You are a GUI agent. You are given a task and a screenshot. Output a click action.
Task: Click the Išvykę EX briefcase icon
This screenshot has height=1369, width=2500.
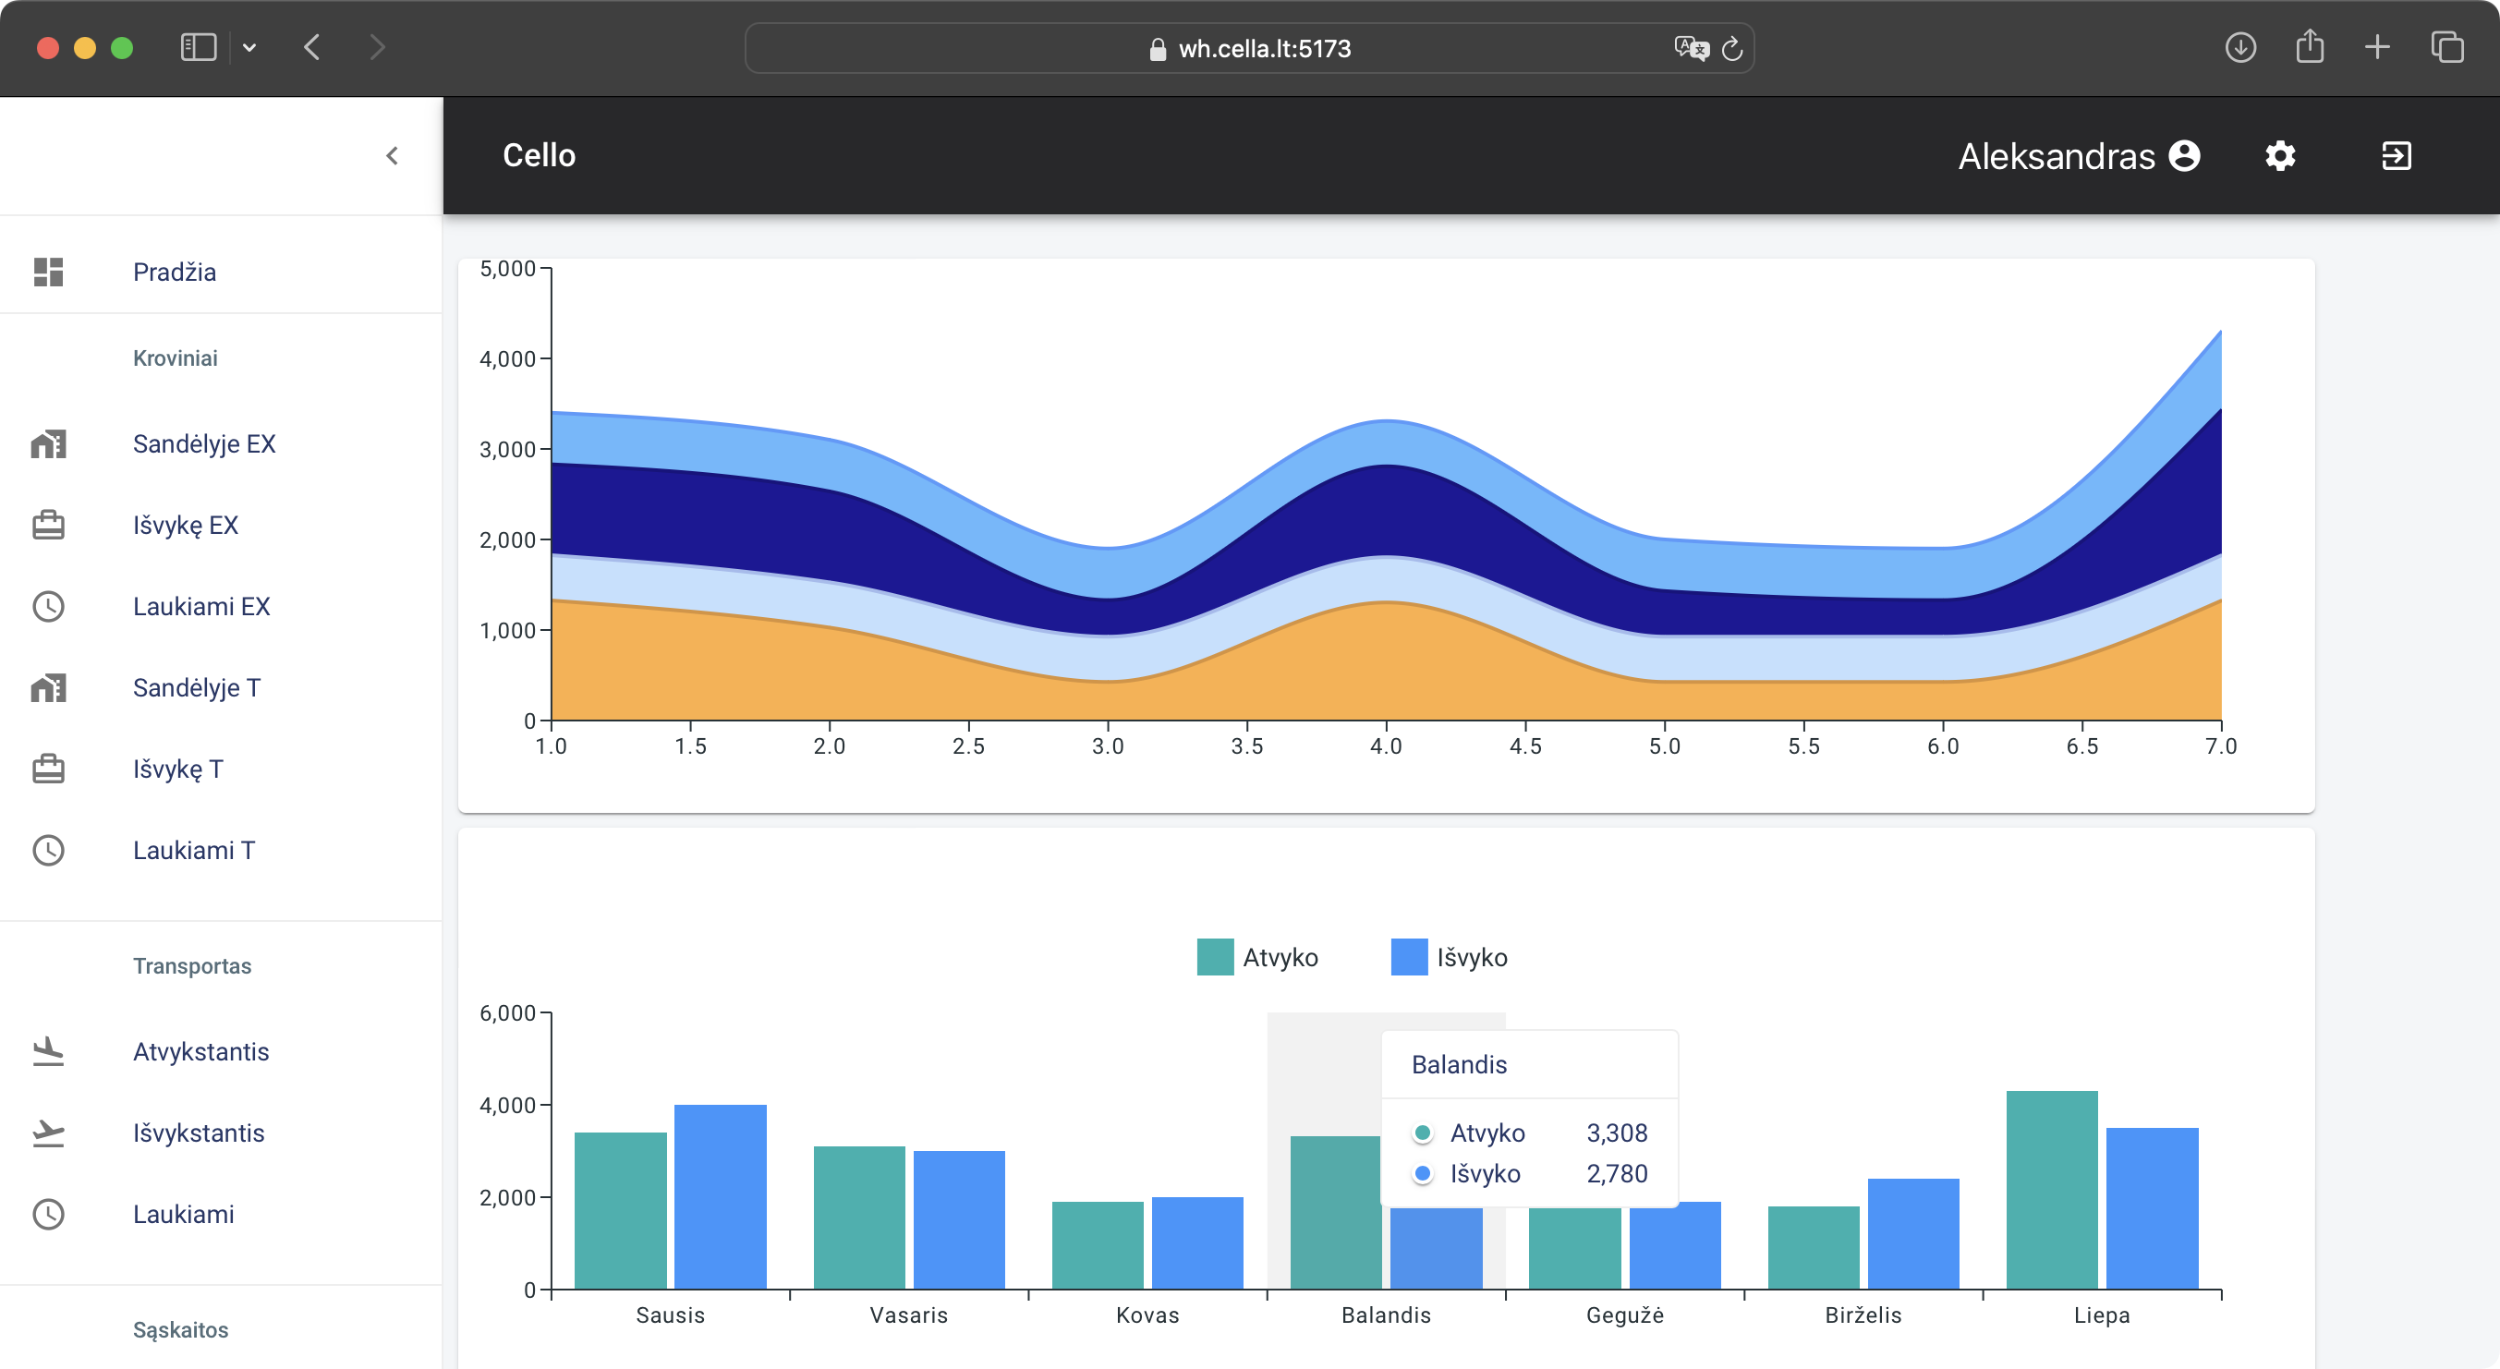coord(47,525)
